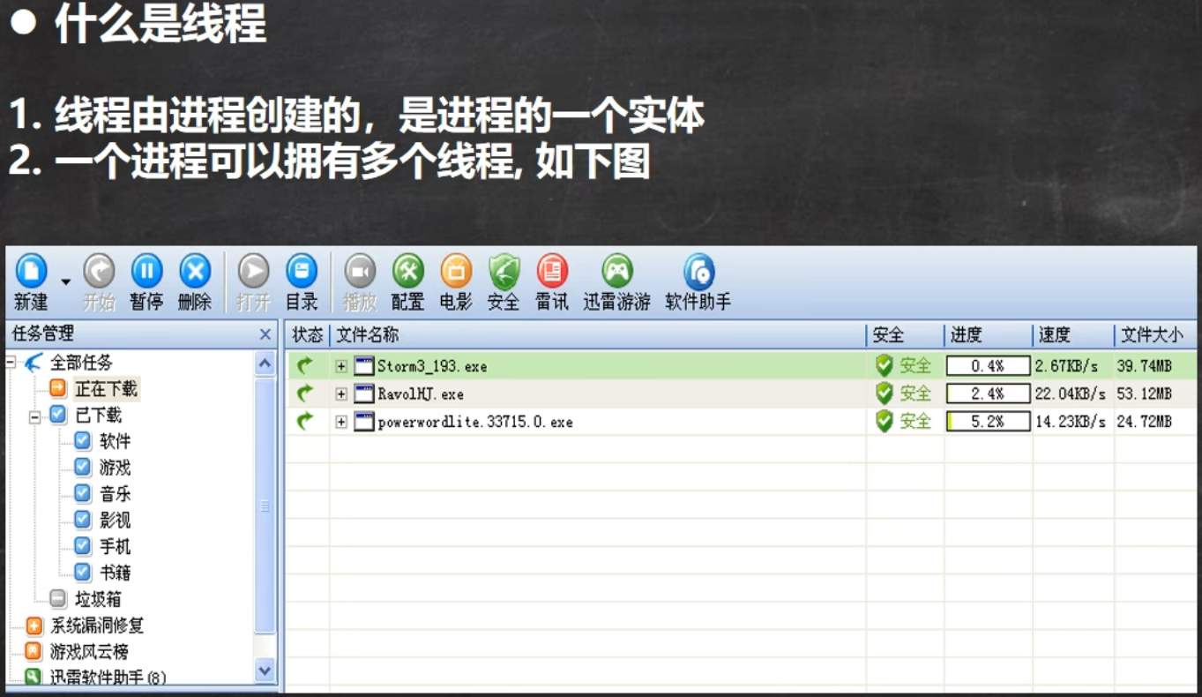Open the dropdown arrow next to 新建
This screenshot has width=1202, height=697.
click(66, 281)
